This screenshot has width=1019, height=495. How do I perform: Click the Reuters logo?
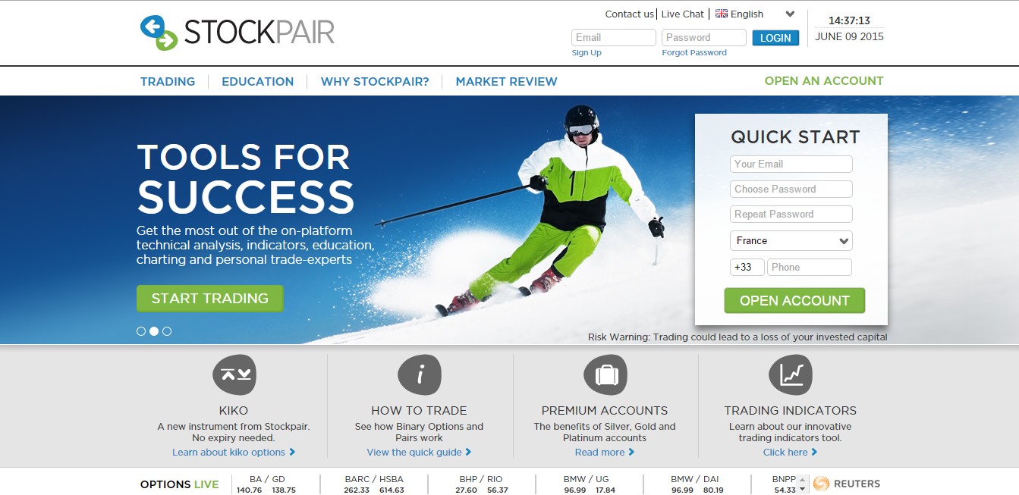(847, 484)
